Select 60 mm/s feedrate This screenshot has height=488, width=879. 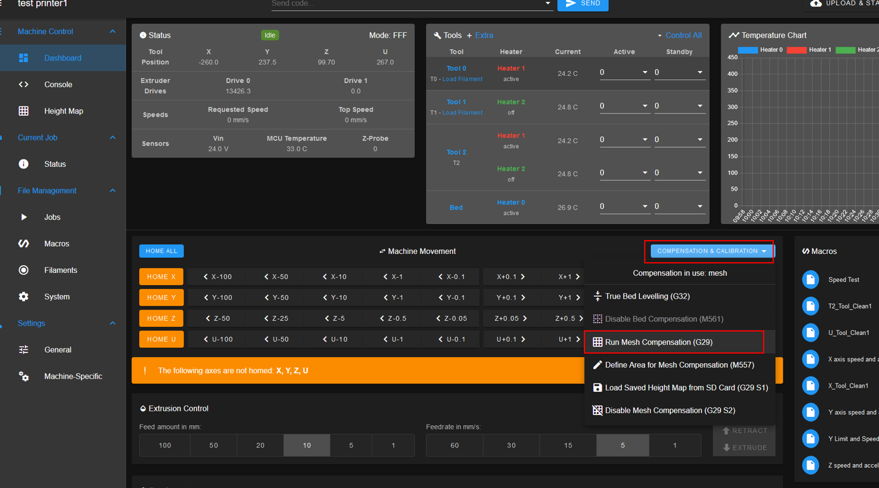coord(455,446)
